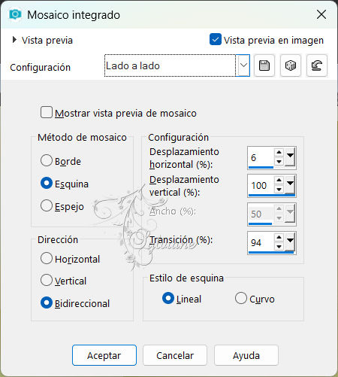Select Curvo corner style
This screenshot has height=377, width=338.
pos(241,298)
